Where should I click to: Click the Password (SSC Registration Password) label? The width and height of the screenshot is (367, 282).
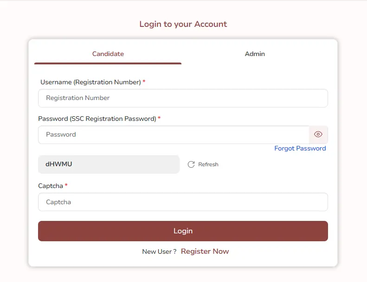click(97, 119)
